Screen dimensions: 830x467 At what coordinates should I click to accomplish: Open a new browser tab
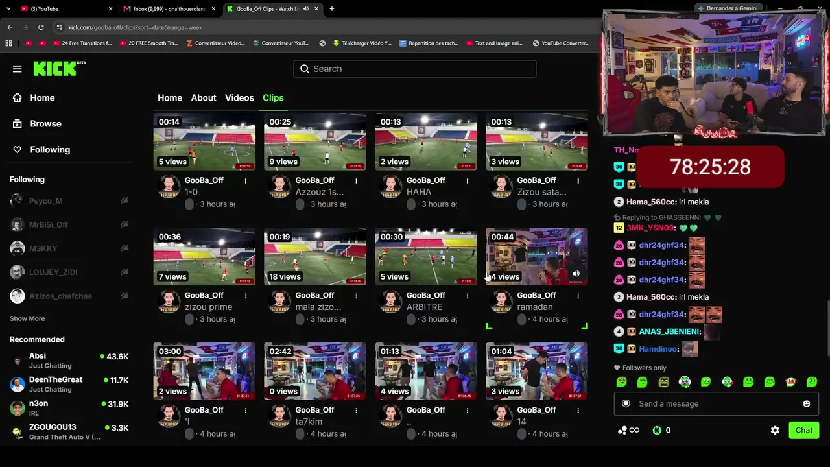331,9
